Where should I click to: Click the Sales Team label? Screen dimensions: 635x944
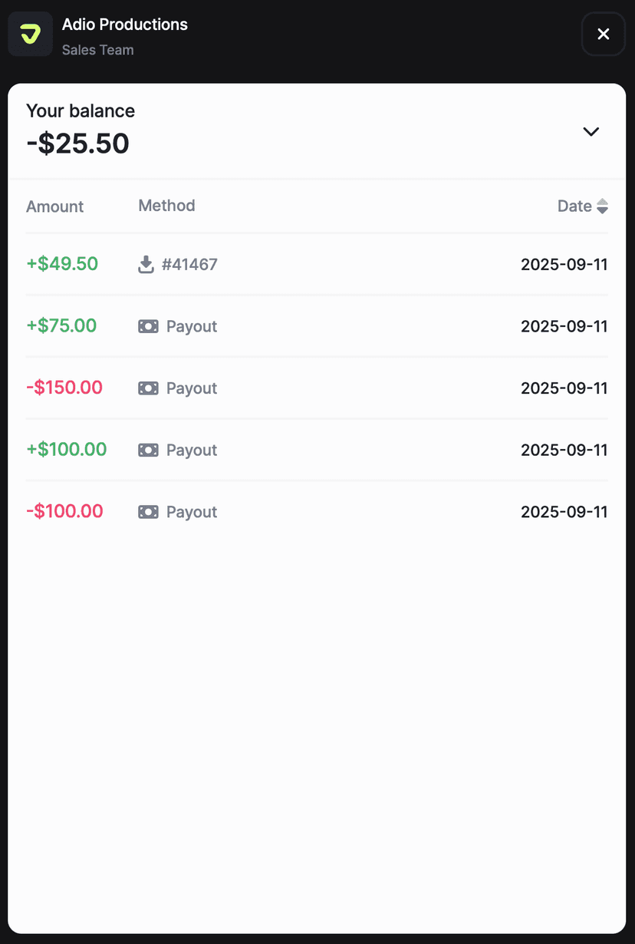point(97,50)
